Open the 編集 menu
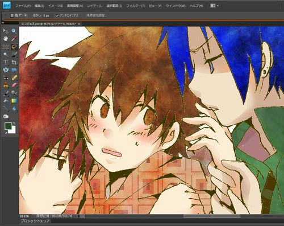 (x=39, y=6)
